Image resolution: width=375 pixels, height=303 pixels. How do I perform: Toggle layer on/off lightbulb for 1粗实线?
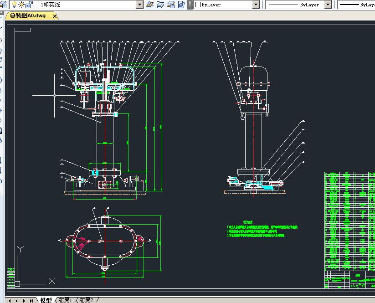coord(14,5)
